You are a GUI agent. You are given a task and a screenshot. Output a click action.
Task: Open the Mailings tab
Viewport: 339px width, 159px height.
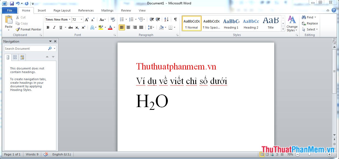(x=107, y=10)
